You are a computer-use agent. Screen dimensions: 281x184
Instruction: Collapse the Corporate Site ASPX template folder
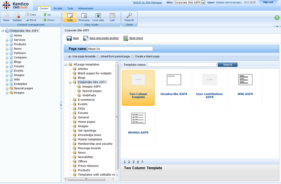coord(70,82)
